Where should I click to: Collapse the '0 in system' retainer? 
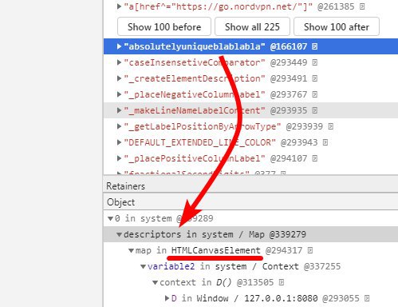click(110, 218)
